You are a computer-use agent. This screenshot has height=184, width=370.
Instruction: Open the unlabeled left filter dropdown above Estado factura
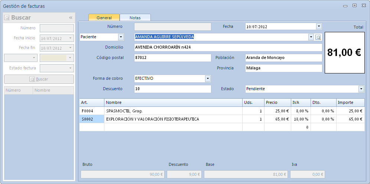[34, 58]
